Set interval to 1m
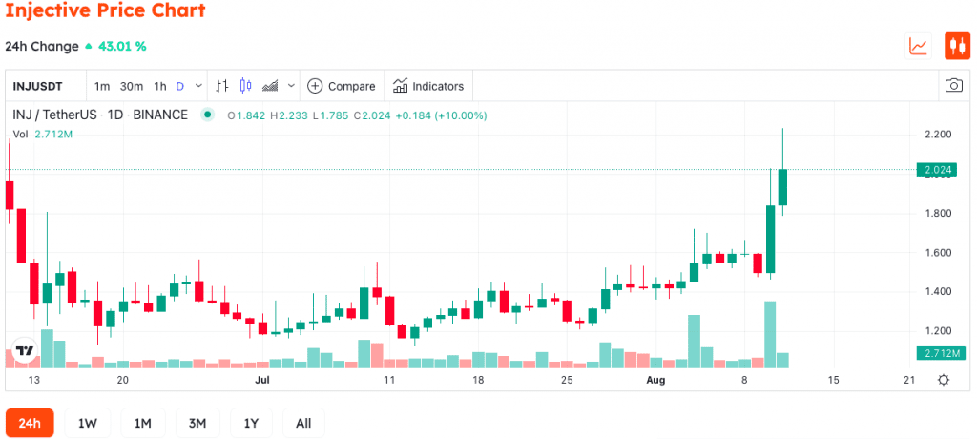The height and width of the screenshot is (439, 977). click(x=101, y=86)
